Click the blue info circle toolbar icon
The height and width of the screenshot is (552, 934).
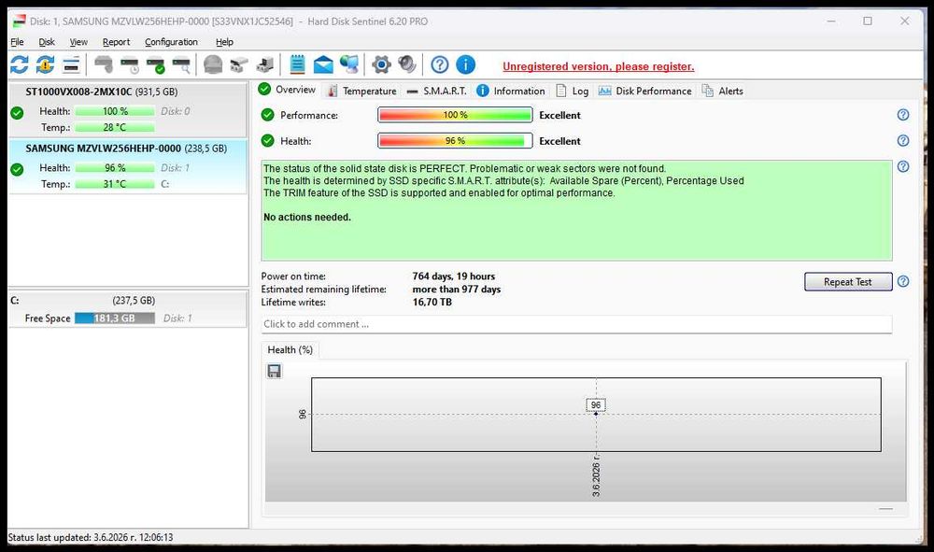(x=466, y=64)
